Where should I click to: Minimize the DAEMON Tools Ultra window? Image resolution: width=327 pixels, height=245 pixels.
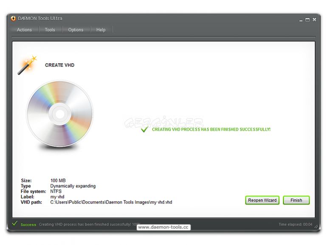click(301, 20)
